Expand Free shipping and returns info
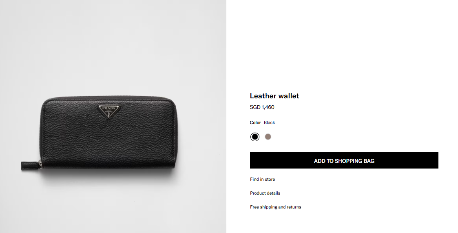This screenshot has height=233, width=458. point(275,207)
